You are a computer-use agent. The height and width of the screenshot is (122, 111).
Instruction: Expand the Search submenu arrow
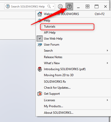click(107, 50)
